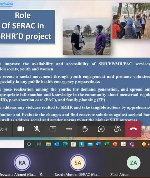Raise your hand in the meeting
The height and width of the screenshot is (178, 150).
[85, 129]
